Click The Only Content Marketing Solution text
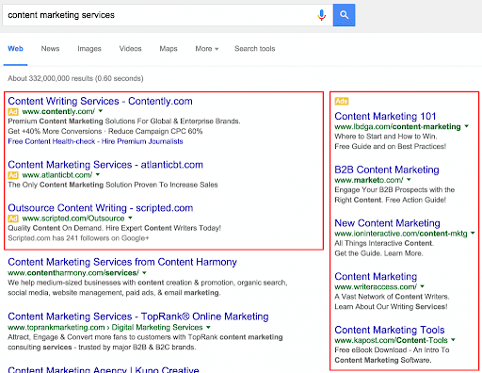The width and height of the screenshot is (482, 373). pyautogui.click(x=113, y=185)
